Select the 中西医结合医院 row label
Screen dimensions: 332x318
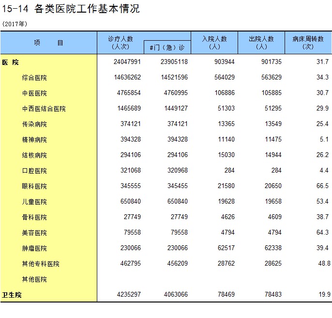pos(44,109)
